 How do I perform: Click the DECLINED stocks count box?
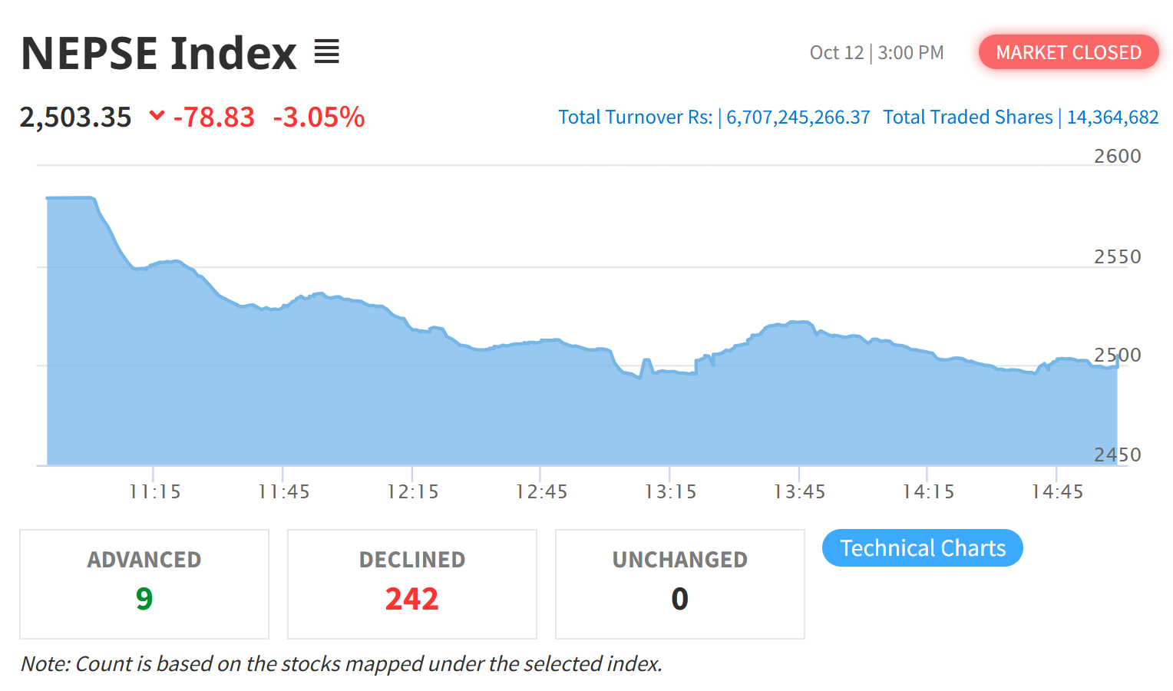[x=412, y=584]
